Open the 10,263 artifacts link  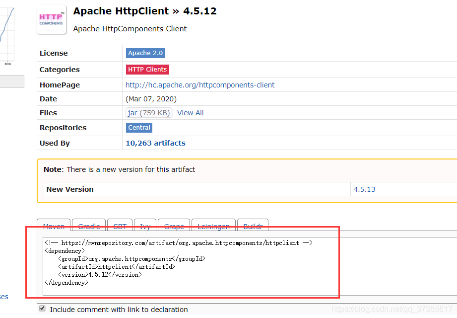(156, 143)
